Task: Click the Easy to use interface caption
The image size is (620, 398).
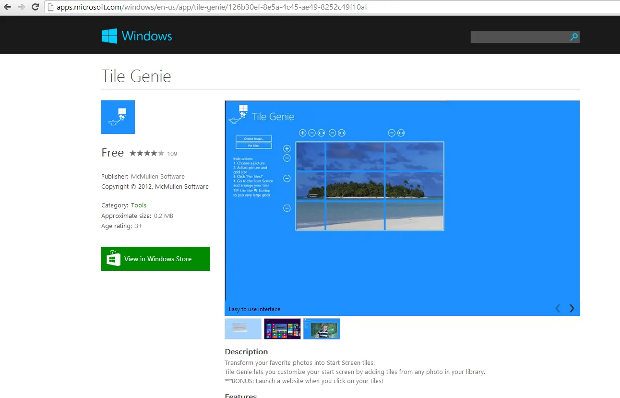Action: (x=254, y=309)
